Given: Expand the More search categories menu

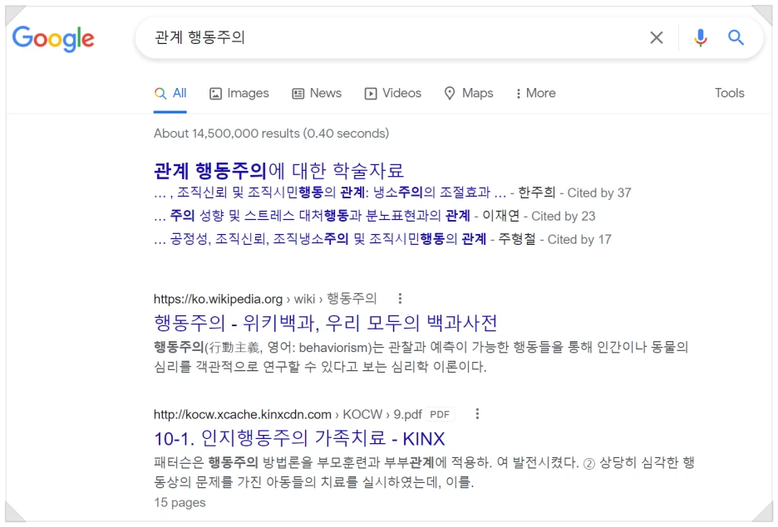Looking at the screenshot, I should [x=534, y=93].
